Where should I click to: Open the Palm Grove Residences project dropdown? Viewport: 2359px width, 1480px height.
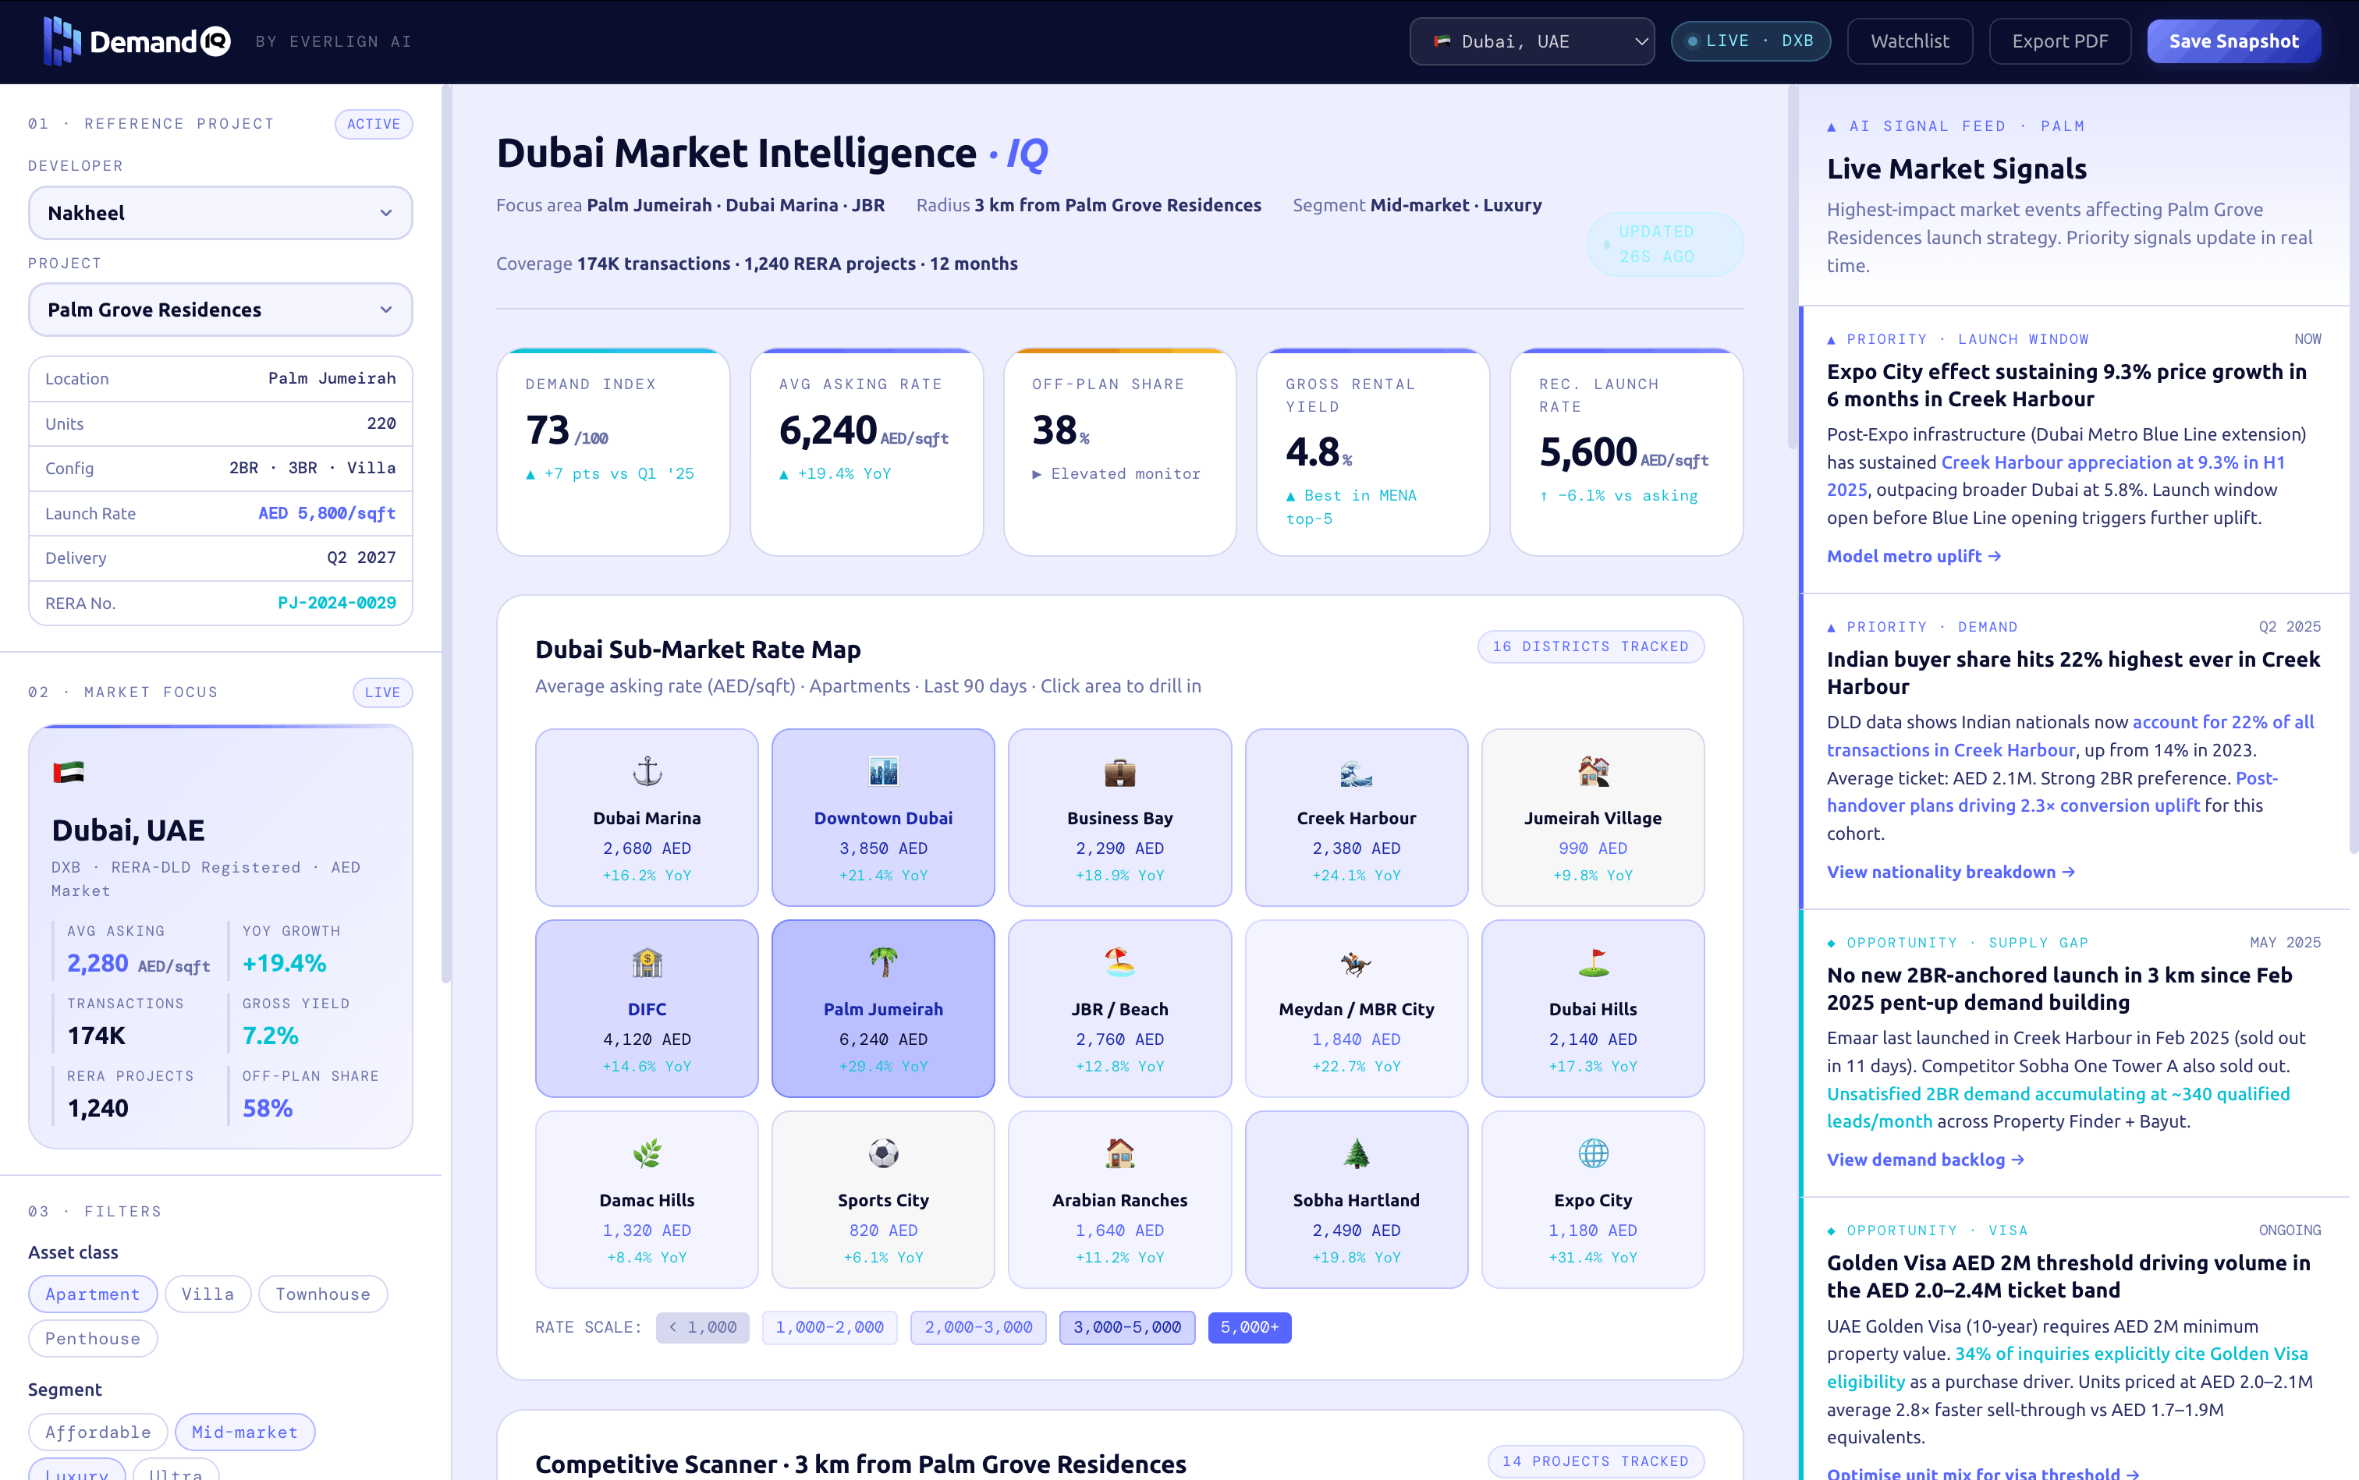click(220, 310)
